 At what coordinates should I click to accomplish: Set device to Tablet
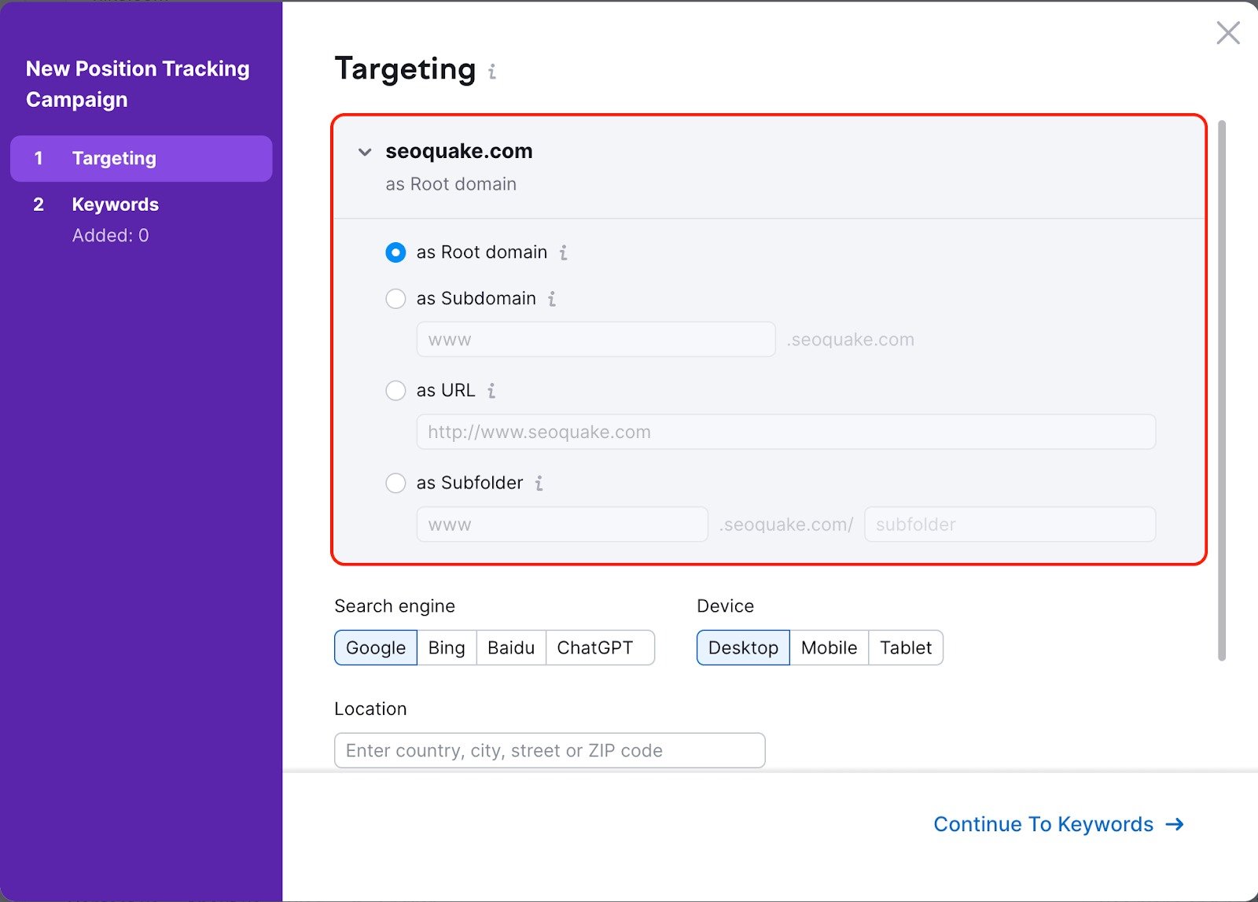[x=905, y=648]
